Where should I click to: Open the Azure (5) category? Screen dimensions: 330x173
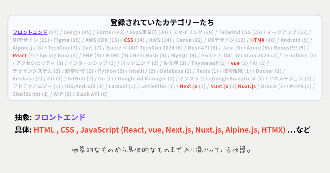tap(258, 48)
